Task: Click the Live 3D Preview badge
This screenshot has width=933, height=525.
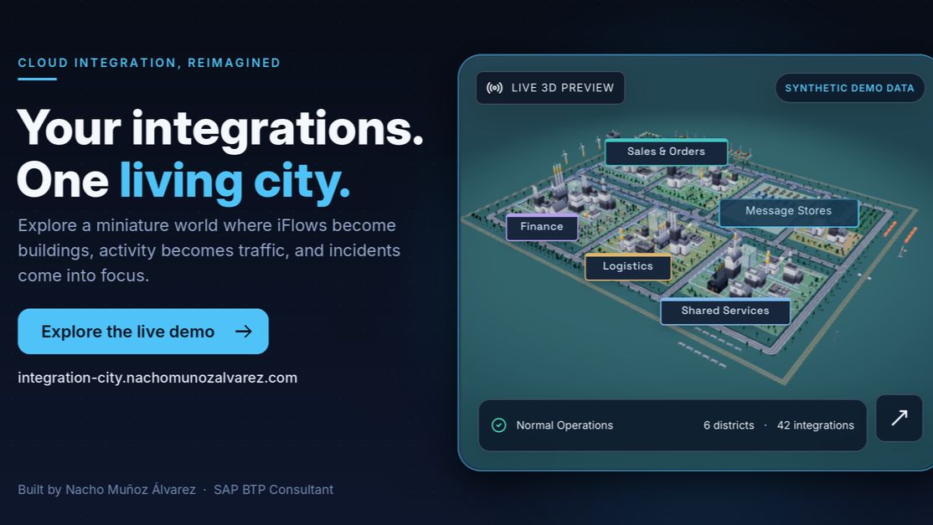Action: 550,88
